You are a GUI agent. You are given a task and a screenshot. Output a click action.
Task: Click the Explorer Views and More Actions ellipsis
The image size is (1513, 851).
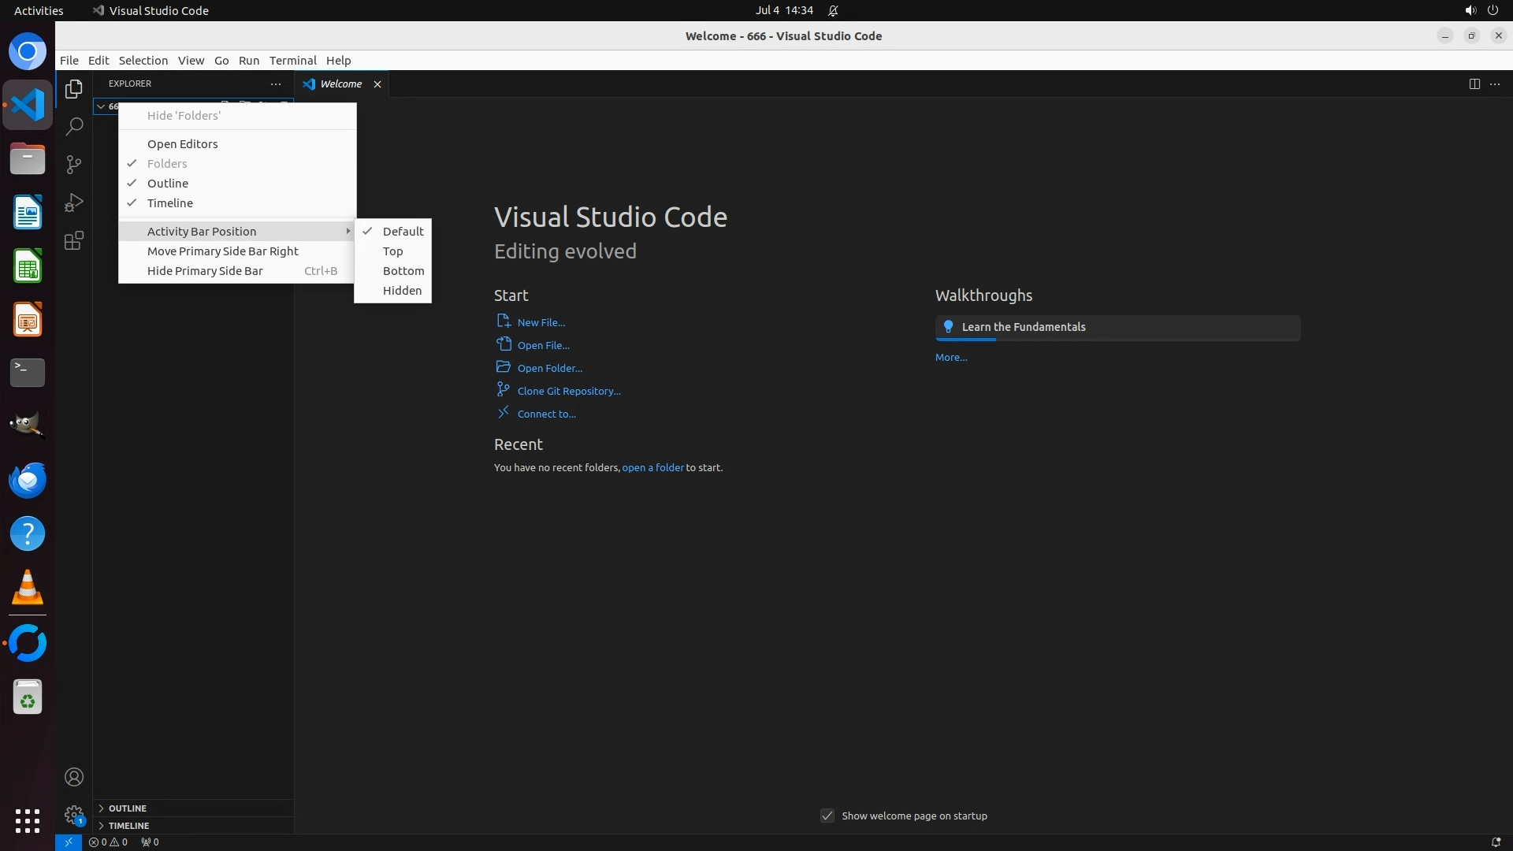pos(276,84)
